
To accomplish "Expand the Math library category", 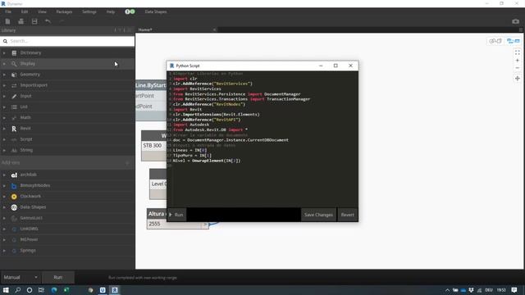I will tap(4, 118).
